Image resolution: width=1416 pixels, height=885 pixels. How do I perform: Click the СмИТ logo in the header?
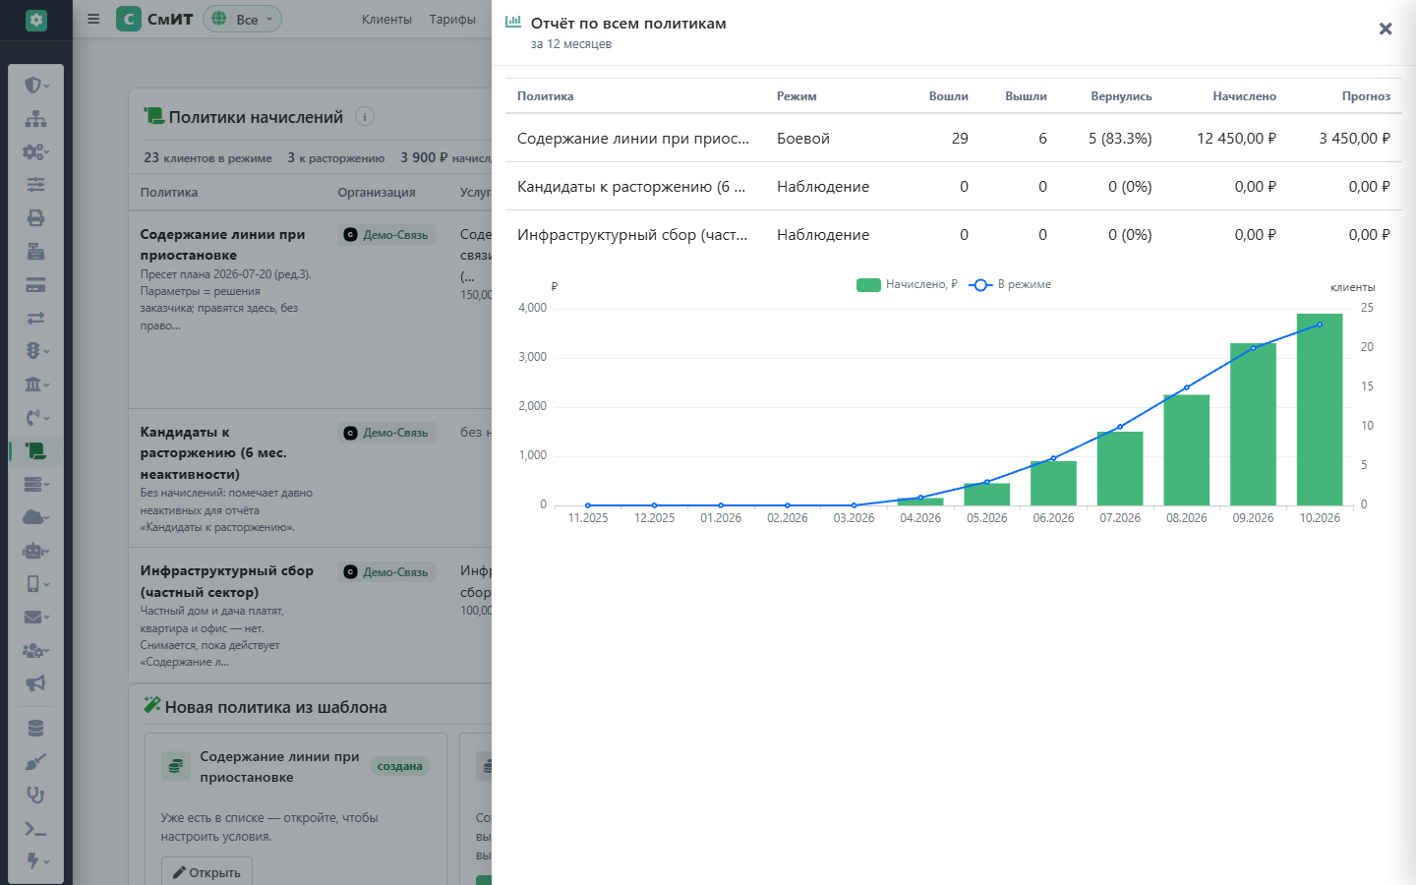154,19
